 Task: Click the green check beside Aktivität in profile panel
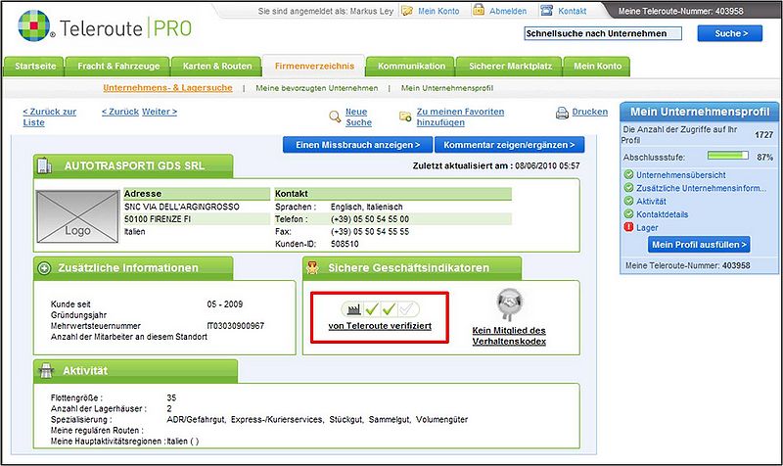[628, 201]
